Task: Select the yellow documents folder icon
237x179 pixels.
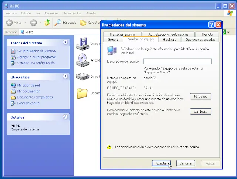Action: [x=82, y=93]
